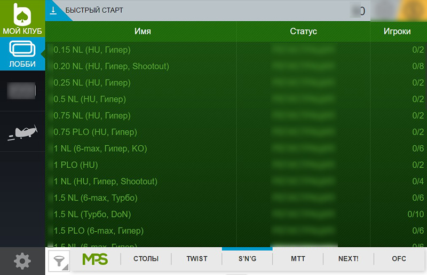Sort by the Статус column header
Screen dimensions: 427x275
[303, 32]
